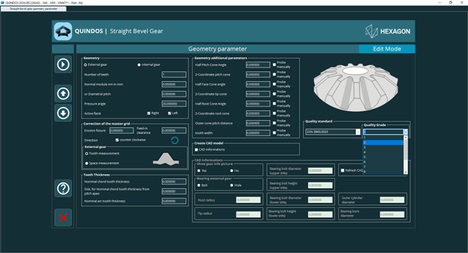The width and height of the screenshot is (468, 253).
Task: Enable Probe manually for Half Face Cone angle
Action: [x=274, y=84]
